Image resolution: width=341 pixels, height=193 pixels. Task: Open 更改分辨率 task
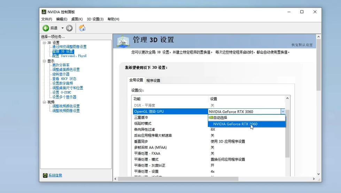(x=61, y=65)
